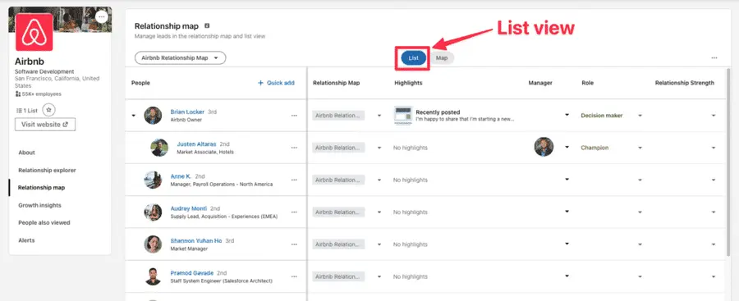Switch to Map view
This screenshot has width=739, height=301.
pyautogui.click(x=442, y=58)
